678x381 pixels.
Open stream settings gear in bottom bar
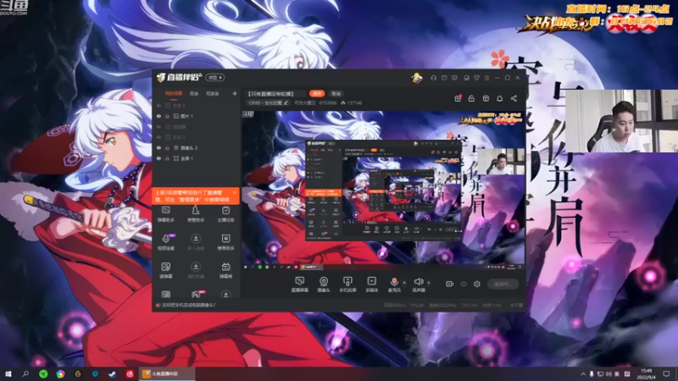pos(477,284)
